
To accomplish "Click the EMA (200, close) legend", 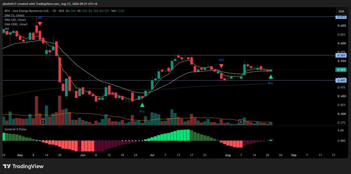I will pos(16,24).
